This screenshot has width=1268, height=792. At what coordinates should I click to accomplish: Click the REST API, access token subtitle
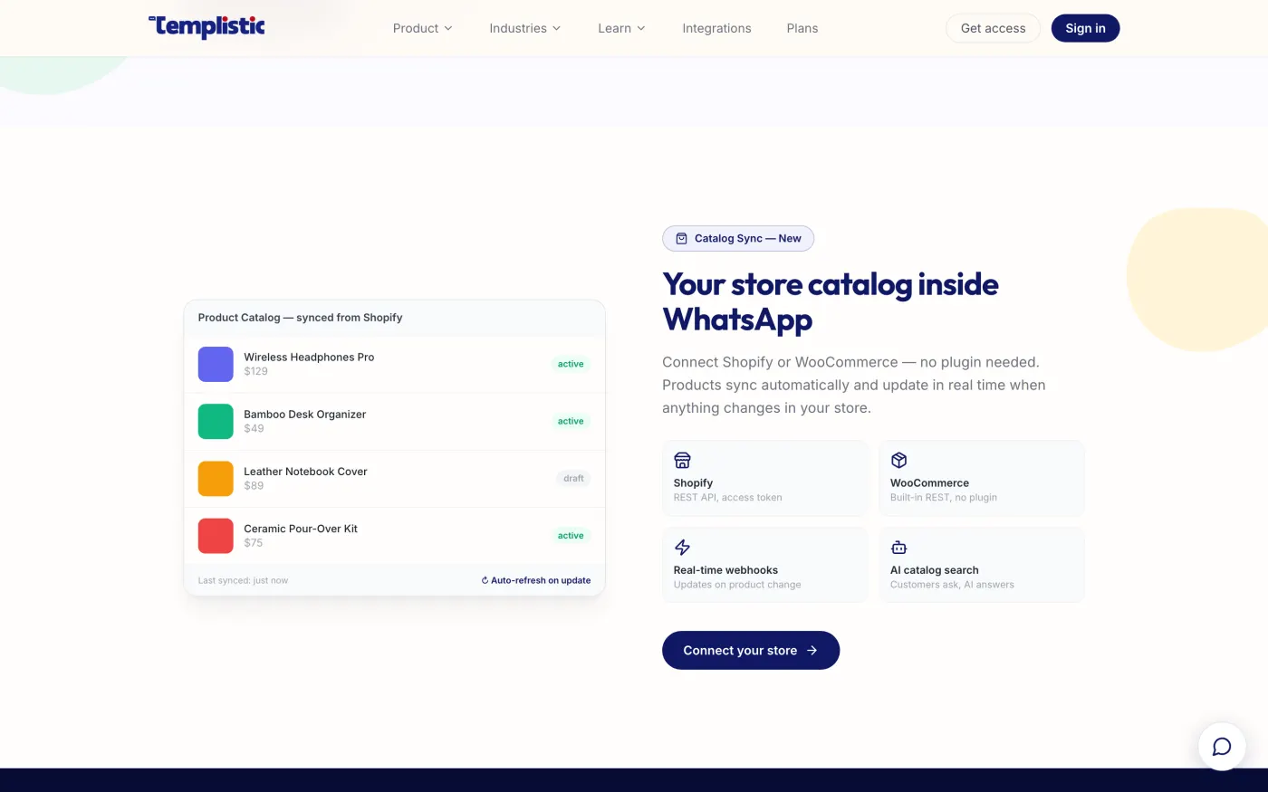tap(727, 497)
